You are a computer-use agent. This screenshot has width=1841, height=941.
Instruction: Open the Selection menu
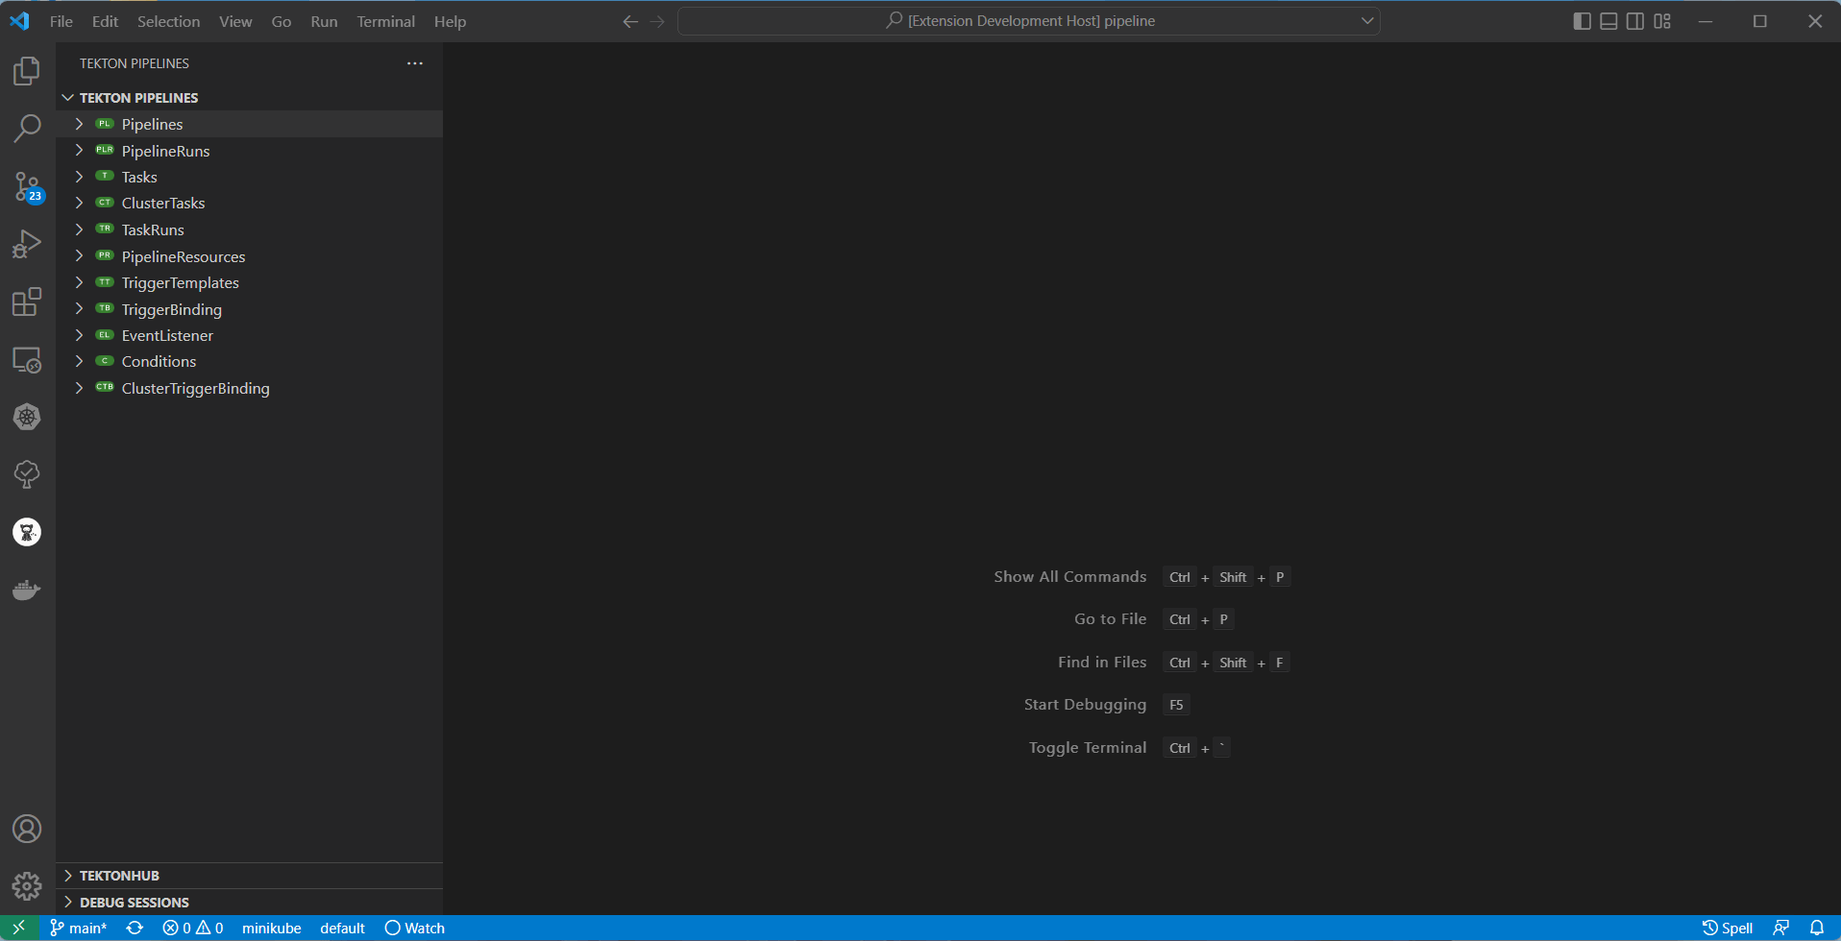pyautogui.click(x=168, y=21)
